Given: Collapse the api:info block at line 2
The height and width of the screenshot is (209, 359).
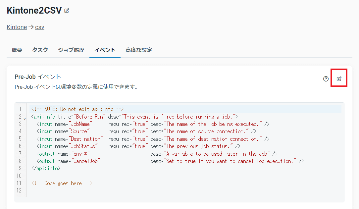Looking at the screenshot, I should (x=25, y=117).
